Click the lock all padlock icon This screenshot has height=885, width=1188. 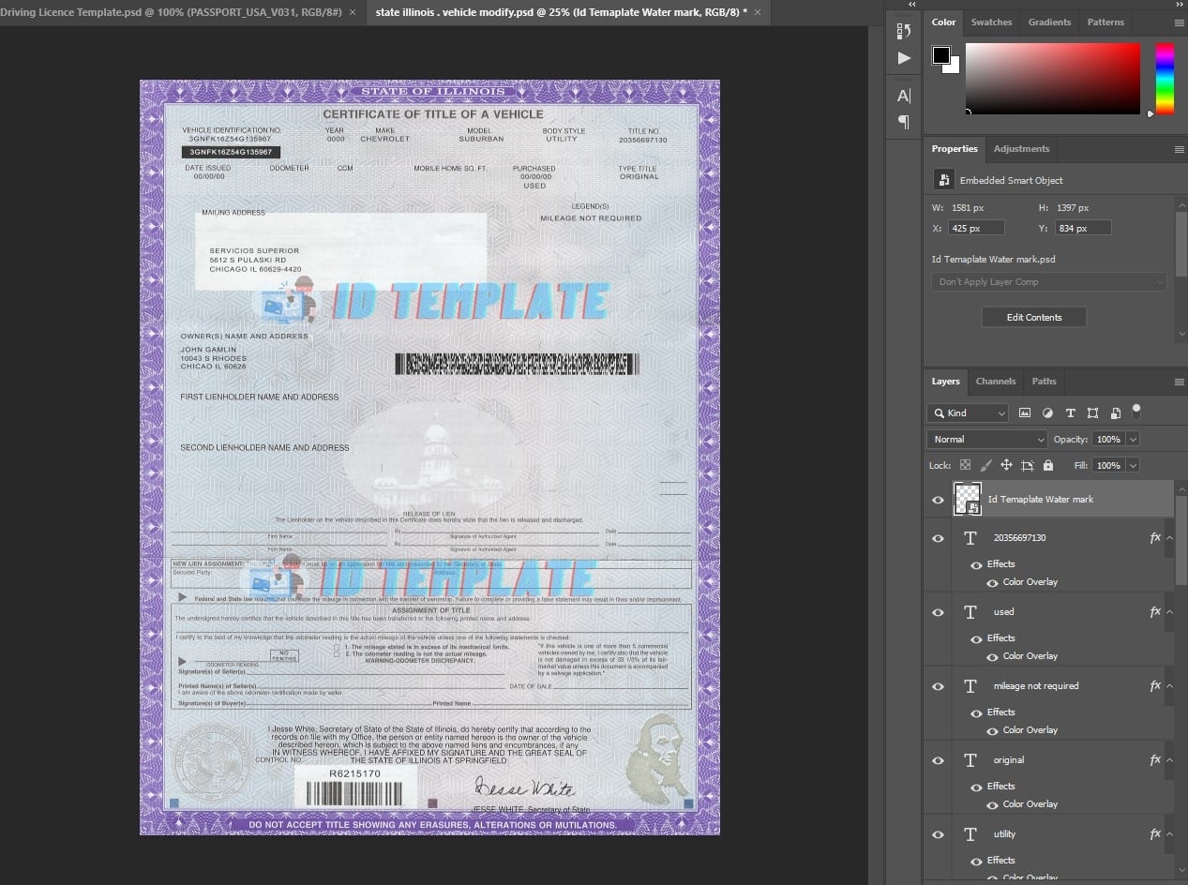pos(1048,465)
